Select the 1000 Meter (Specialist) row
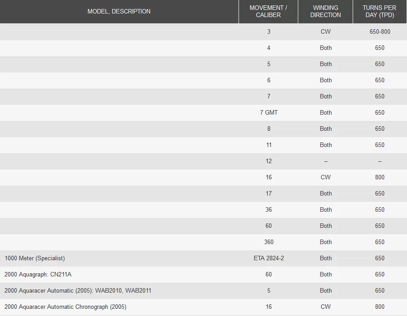 [x=203, y=258]
